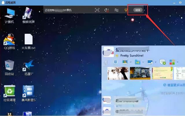The image size is (185, 116).
Task: Maximize the 远程桌面 window
Action: (180, 3)
